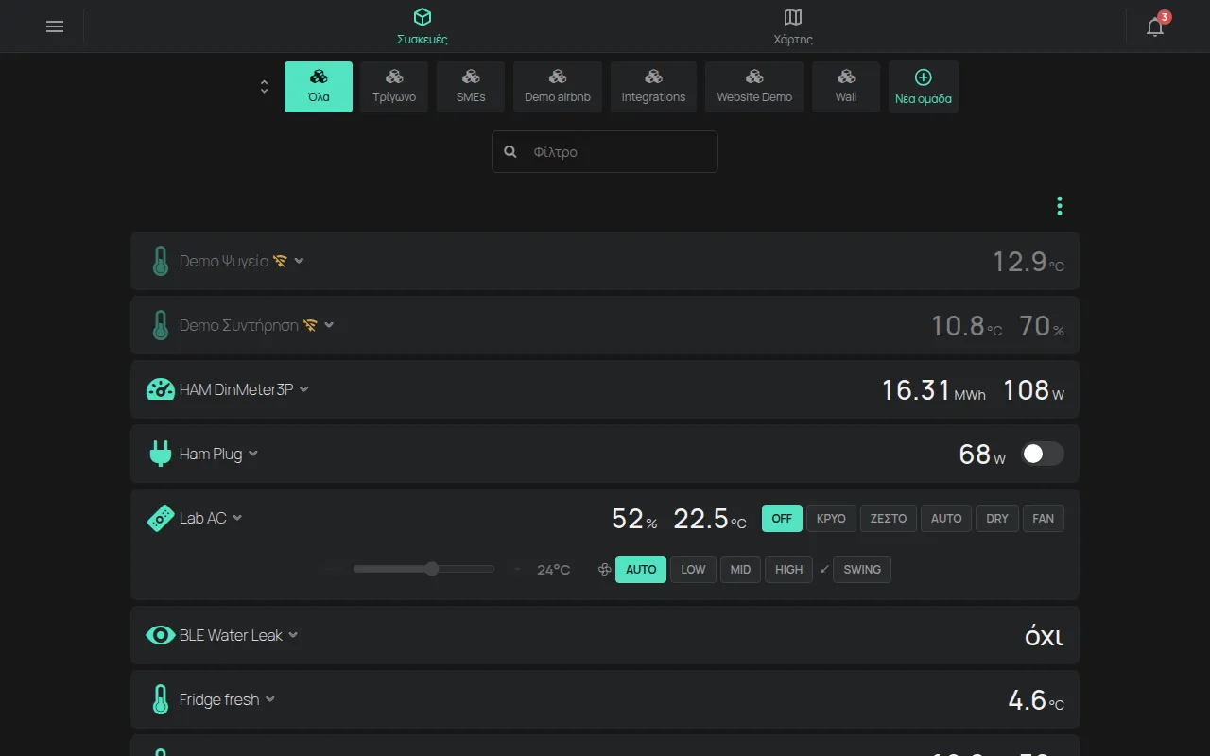The width and height of the screenshot is (1210, 756).
Task: Click the magnifier icon in the filter box
Action: 510,151
